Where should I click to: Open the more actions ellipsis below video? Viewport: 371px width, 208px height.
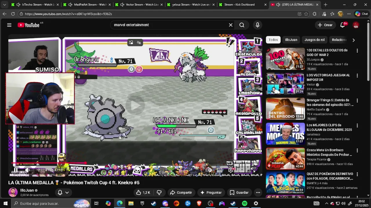[x=258, y=192]
